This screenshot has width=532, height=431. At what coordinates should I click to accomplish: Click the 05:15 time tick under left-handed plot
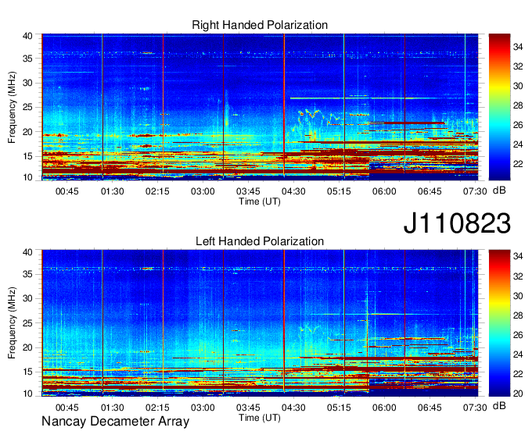click(339, 408)
